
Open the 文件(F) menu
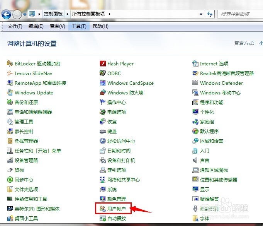(x=15, y=26)
